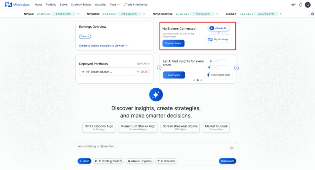The height and width of the screenshot is (170, 315).
Task: Click the NiftyFinService up-arrow indicator
Action: coord(217,14)
